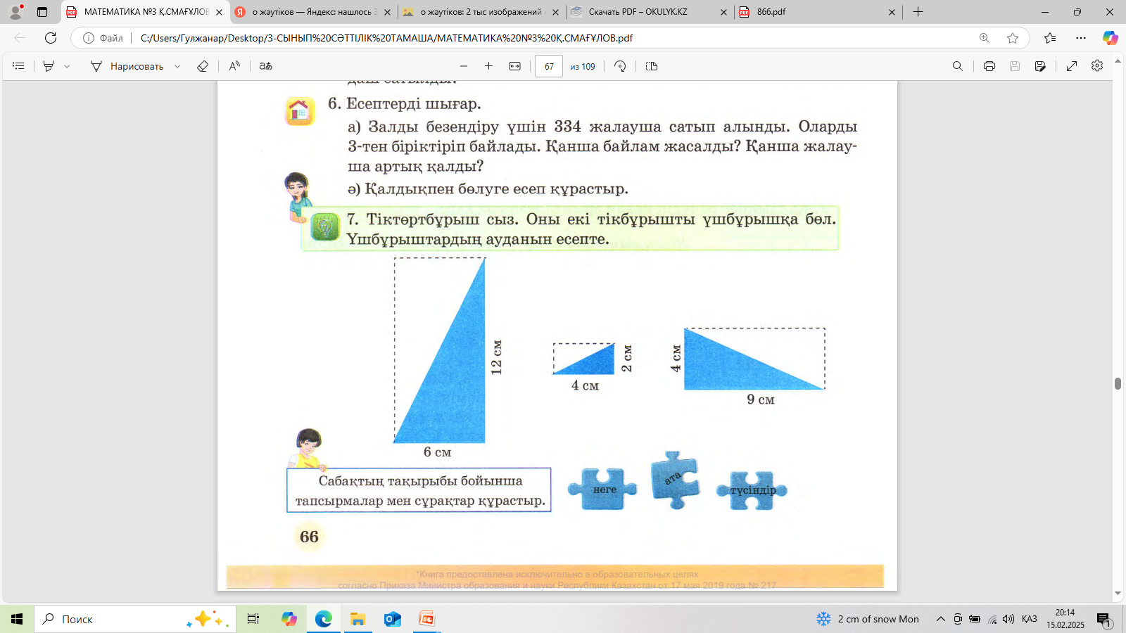Enter full screen PDF mode
Image resolution: width=1126 pixels, height=633 pixels.
tap(1072, 66)
